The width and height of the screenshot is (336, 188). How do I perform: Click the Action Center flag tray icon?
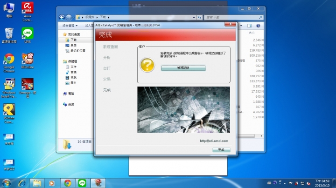coord(290,183)
